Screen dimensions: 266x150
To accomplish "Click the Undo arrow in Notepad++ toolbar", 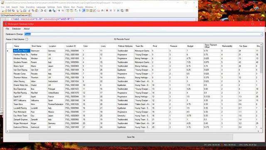I will [42, 10].
